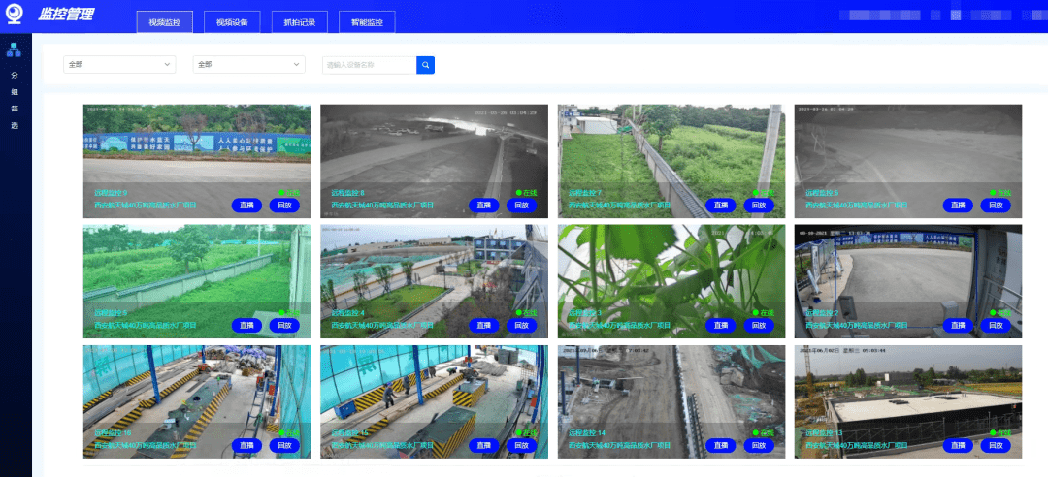Start 直播 for 远程监控 4 camera
This screenshot has height=477, width=1048.
[483, 326]
